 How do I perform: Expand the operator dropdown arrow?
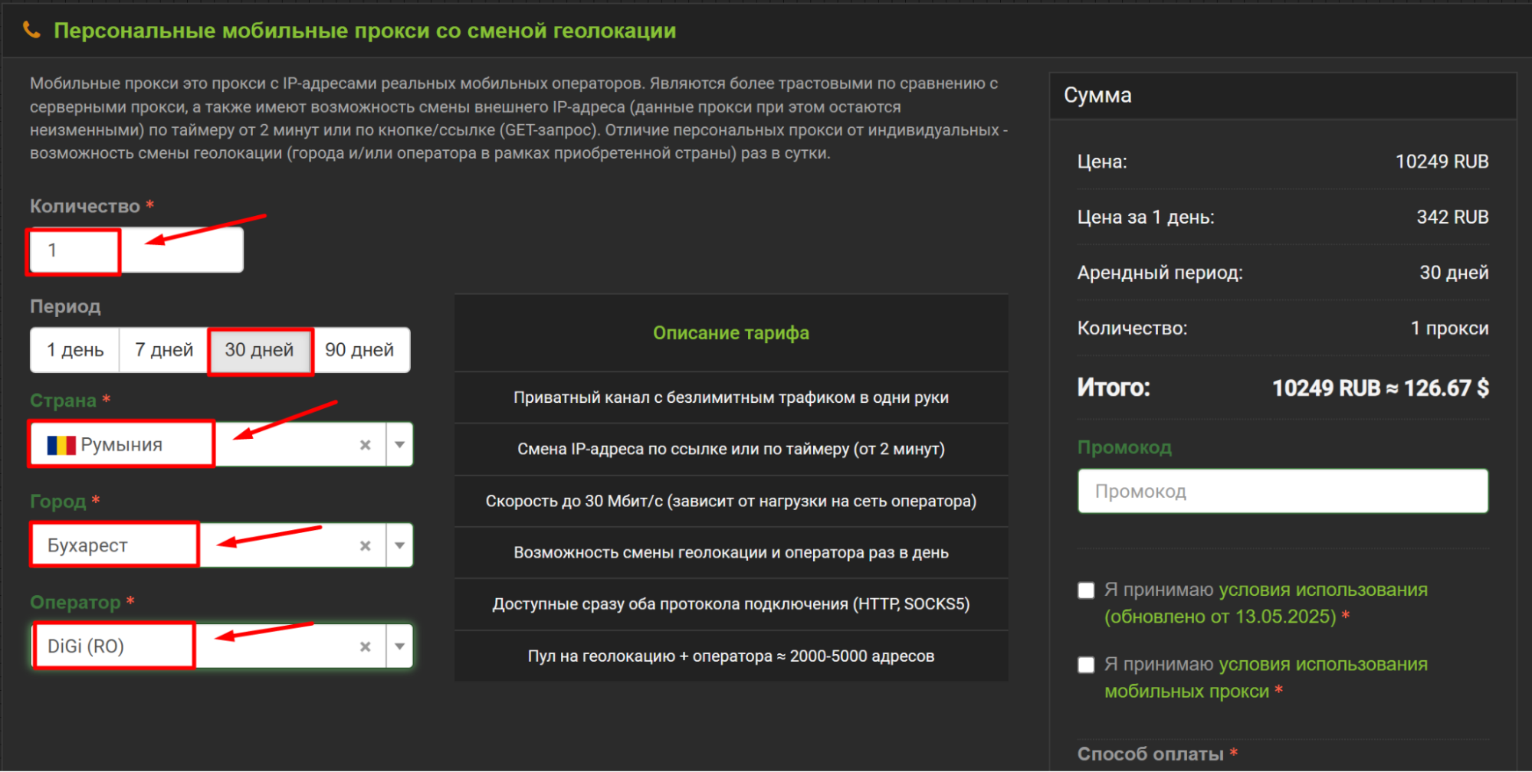click(399, 646)
